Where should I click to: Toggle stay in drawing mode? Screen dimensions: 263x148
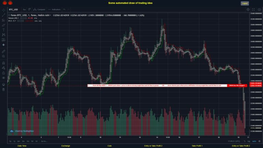(x=3, y=68)
